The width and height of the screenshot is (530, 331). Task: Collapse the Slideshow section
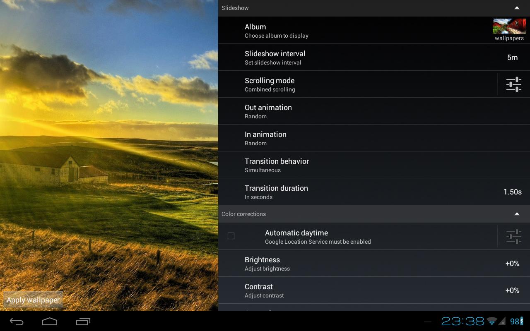[x=517, y=8]
